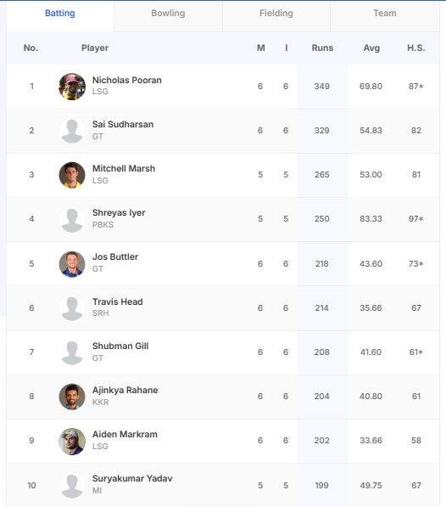Click the M matches column header
Image resolution: width=446 pixels, height=507 pixels.
[x=261, y=48]
